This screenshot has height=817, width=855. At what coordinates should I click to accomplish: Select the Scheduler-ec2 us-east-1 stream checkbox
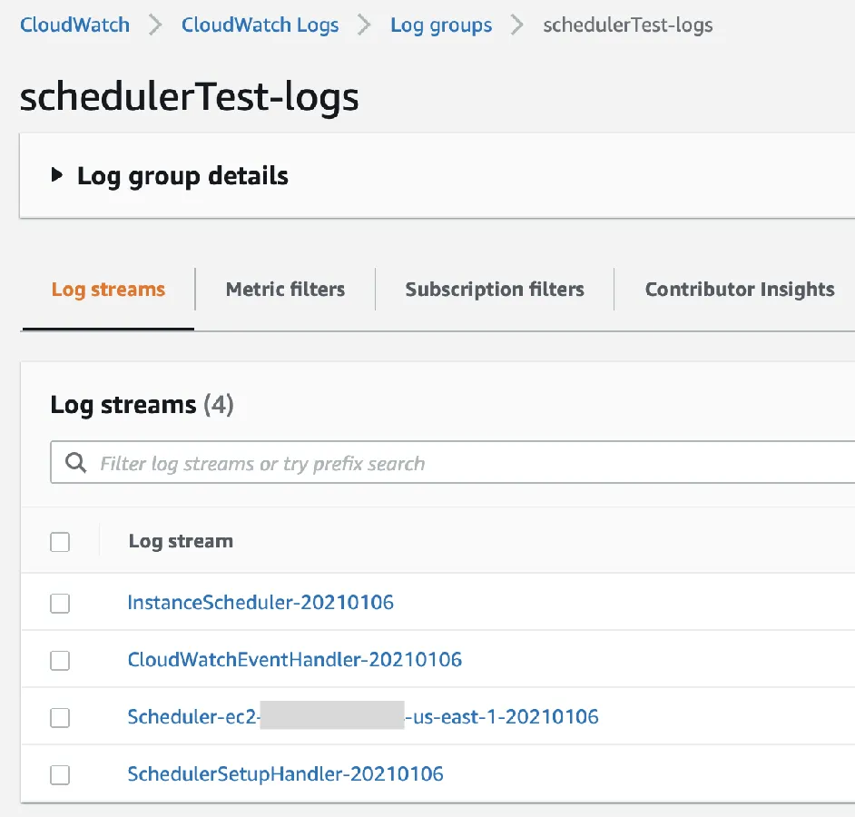60,717
